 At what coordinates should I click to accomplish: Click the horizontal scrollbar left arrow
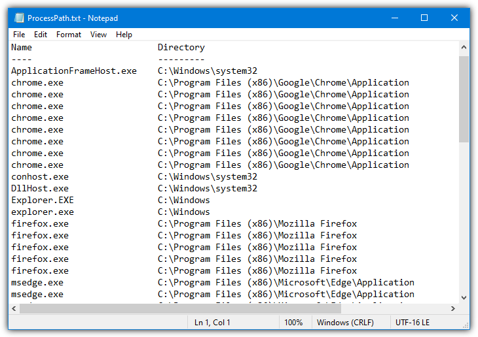click(14, 308)
